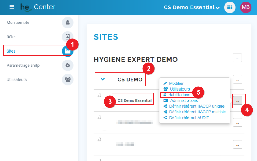Collapse the CS DEMO group chevron

(x=103, y=79)
